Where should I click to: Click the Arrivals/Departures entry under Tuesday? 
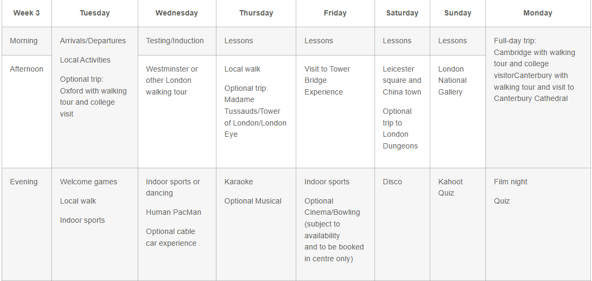(93, 41)
